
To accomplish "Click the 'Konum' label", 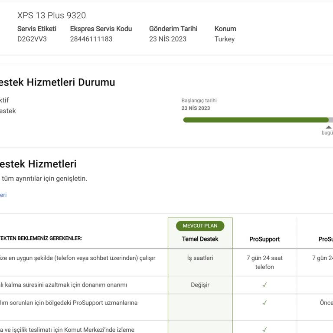I will [225, 29].
